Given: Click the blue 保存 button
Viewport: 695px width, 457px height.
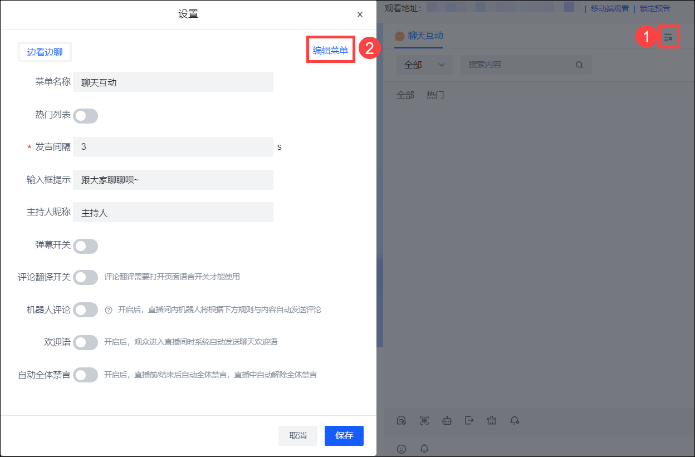Looking at the screenshot, I should (344, 435).
